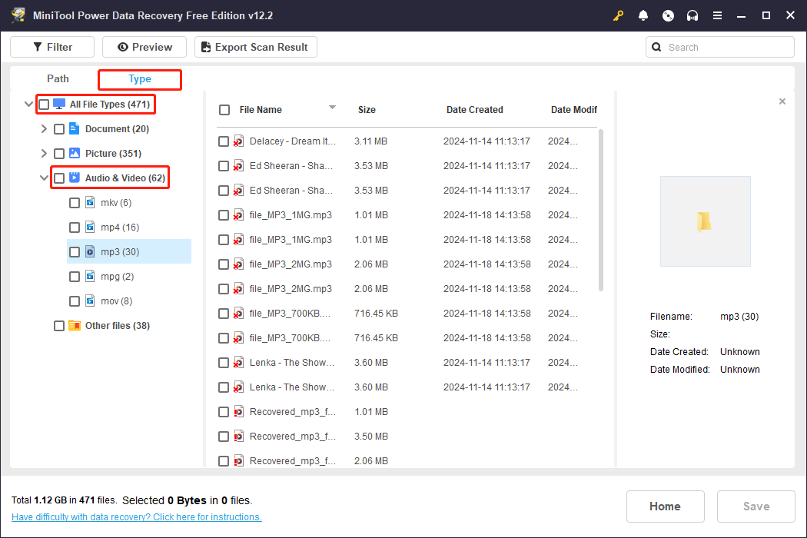
Task: Open the hamburger menu icon
Action: pos(717,15)
